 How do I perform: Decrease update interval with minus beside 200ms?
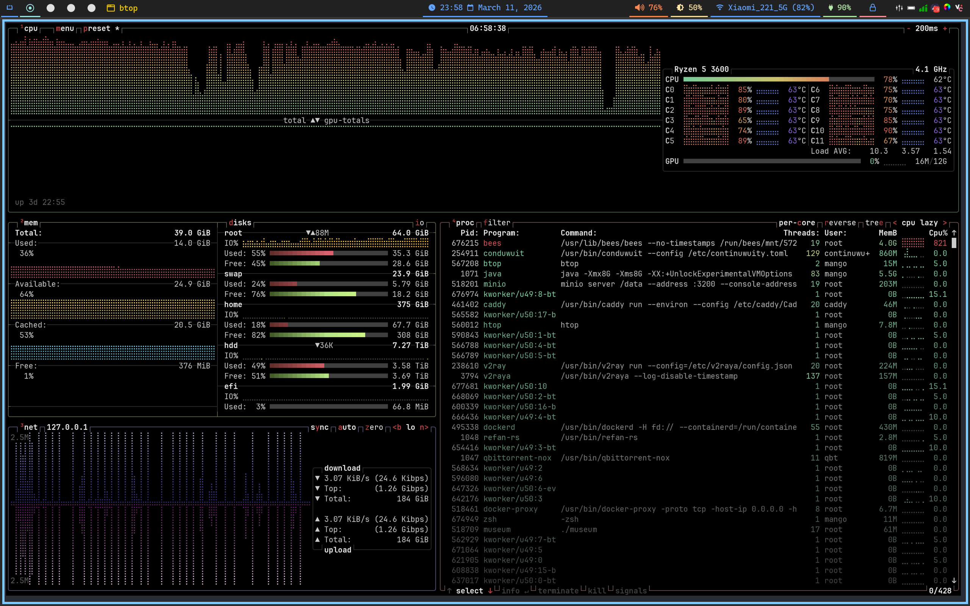pos(908,28)
